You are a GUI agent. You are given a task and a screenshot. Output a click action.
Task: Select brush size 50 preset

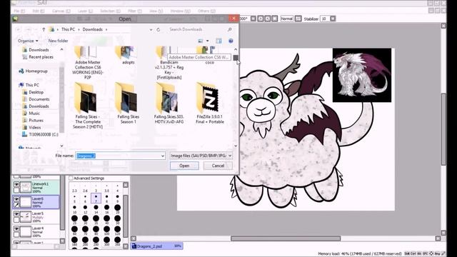tap(117, 219)
